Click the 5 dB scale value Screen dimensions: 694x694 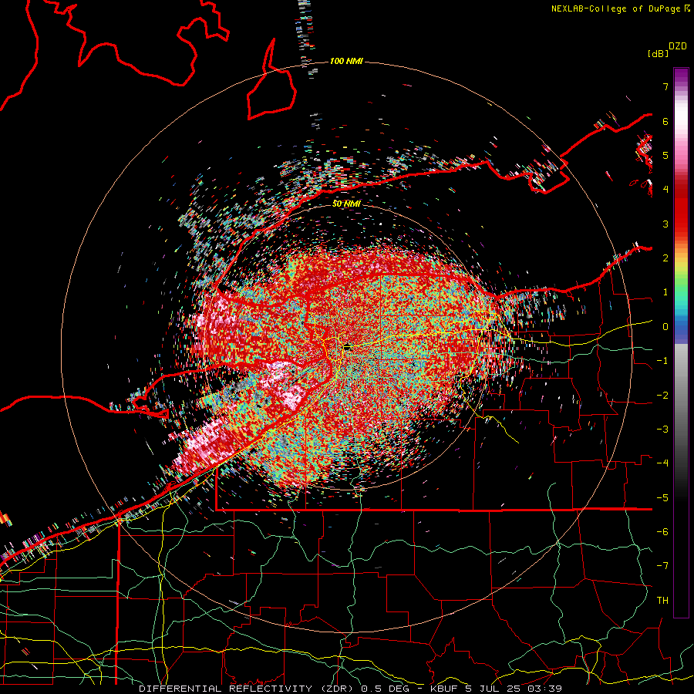(665, 155)
